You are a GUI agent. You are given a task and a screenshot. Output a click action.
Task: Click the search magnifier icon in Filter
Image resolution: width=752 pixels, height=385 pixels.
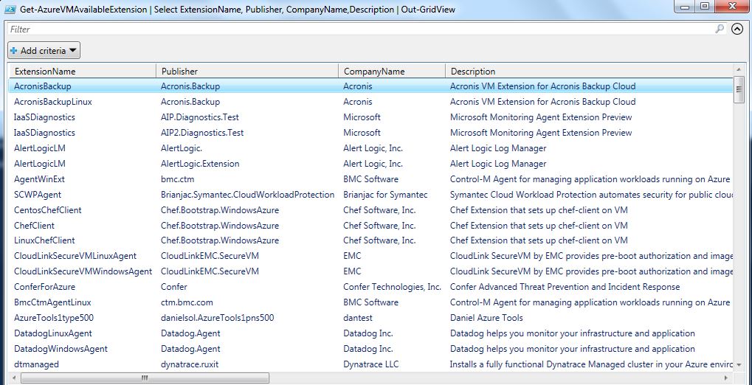pyautogui.click(x=720, y=29)
